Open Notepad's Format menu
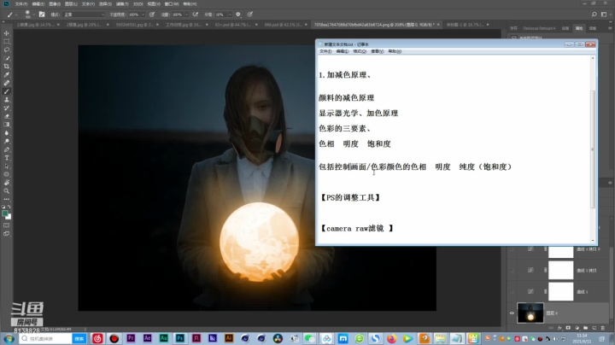 [360, 51]
